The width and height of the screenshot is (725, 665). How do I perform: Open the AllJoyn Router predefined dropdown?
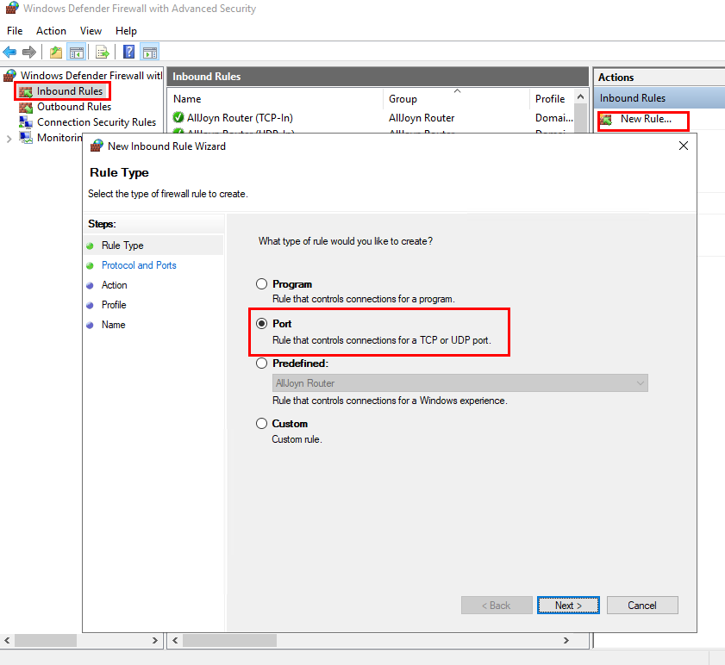point(460,383)
